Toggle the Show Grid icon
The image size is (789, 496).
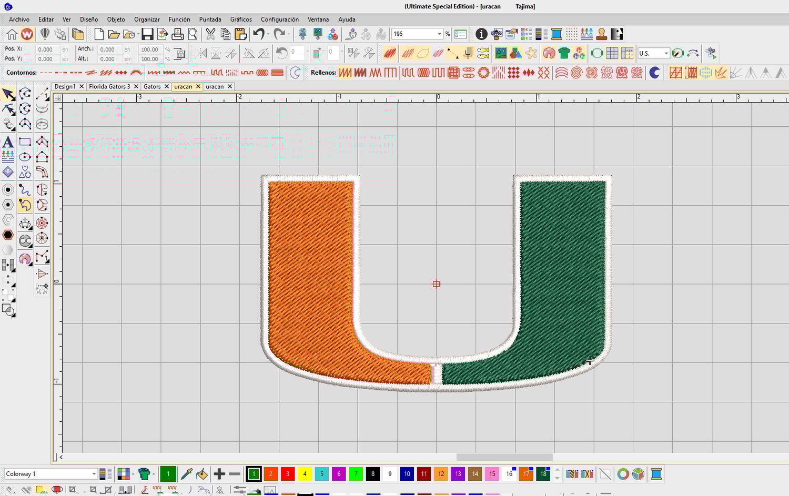click(x=612, y=53)
